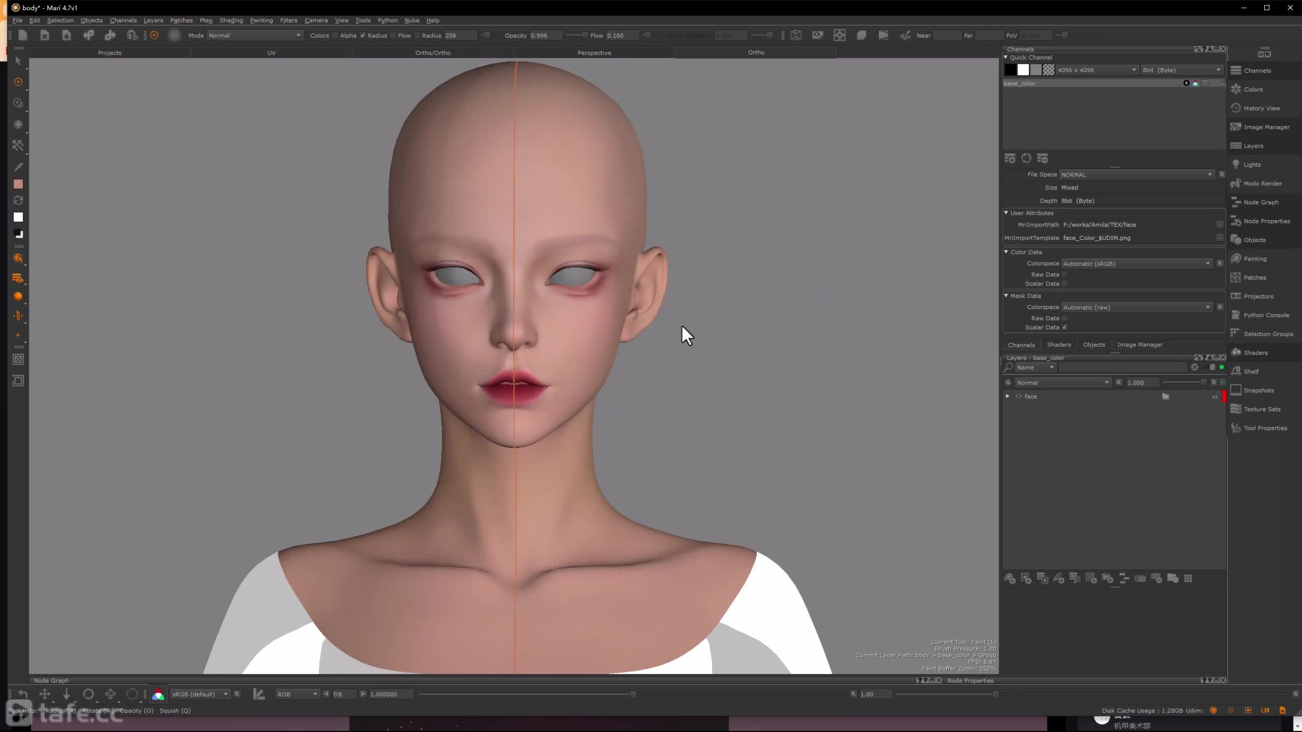Click the rotate paint buffer icon

[88, 694]
